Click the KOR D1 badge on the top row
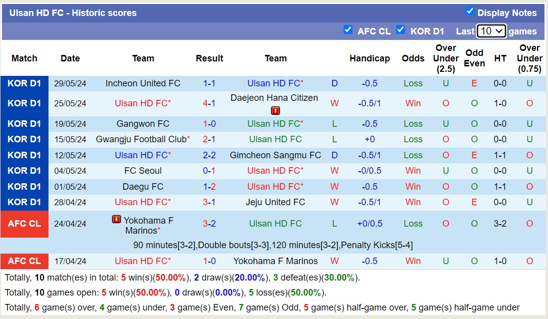The image size is (548, 319). [24, 83]
